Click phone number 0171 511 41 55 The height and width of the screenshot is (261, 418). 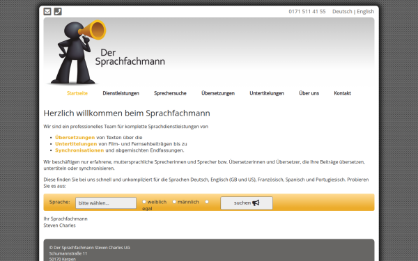coord(307,11)
